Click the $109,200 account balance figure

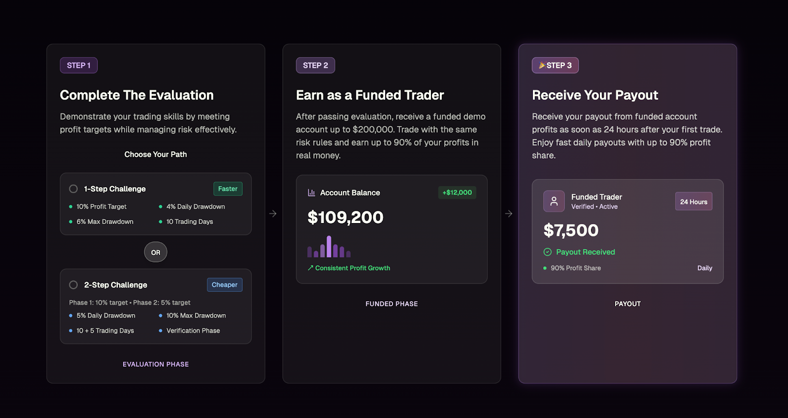345,217
